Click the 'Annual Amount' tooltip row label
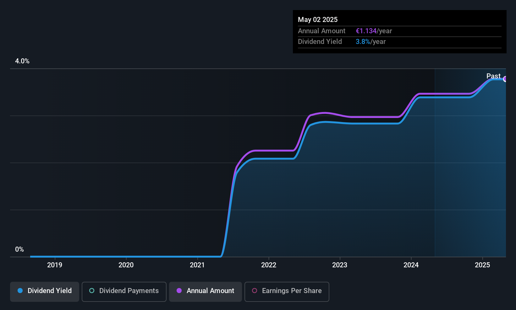 pyautogui.click(x=321, y=31)
